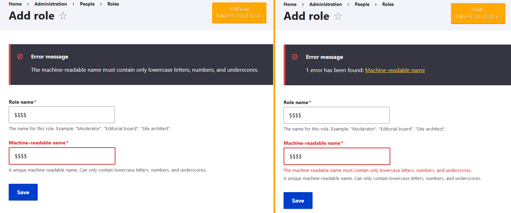Open Administration breadcrumb in the 'Without Inline Form Errors' panel
Viewport: 511px width, 213px height.
tap(51, 4)
